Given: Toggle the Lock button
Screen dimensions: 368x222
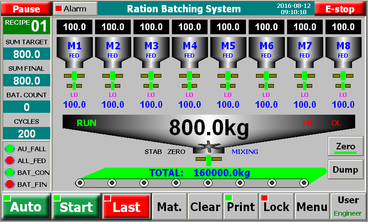Looking at the screenshot, I should [x=276, y=206].
